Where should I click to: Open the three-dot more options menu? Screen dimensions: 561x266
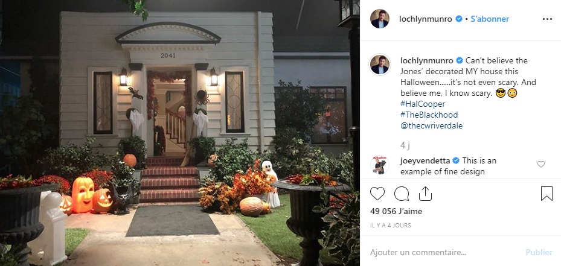(x=547, y=19)
